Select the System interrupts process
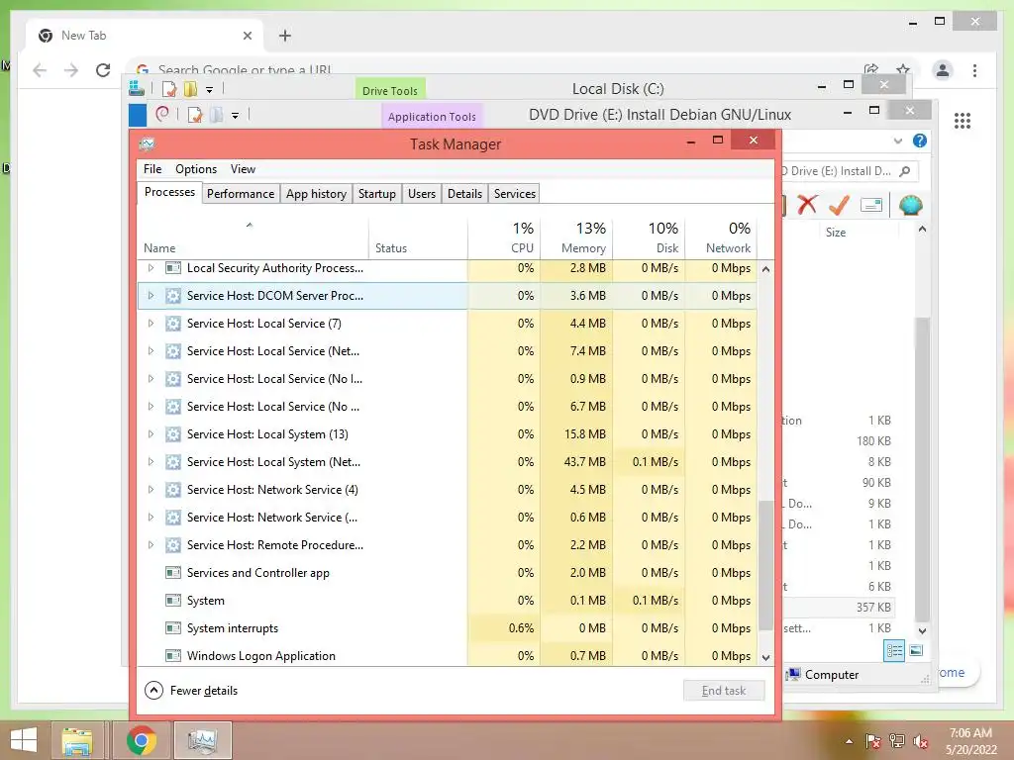 tap(448, 628)
